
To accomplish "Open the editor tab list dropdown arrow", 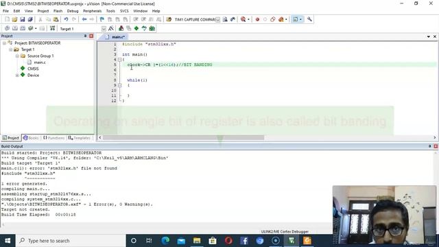I will (428, 36).
